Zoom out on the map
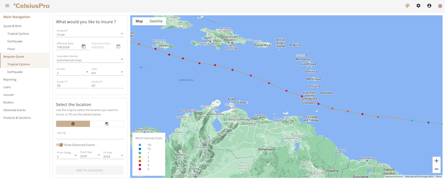Image resolution: width=445 pixels, height=179 pixels. point(437,169)
